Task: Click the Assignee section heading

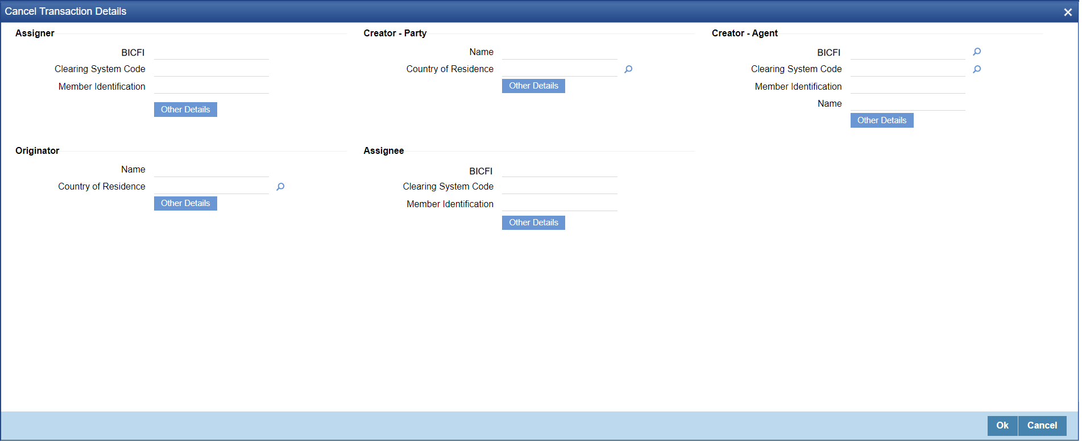Action: pyautogui.click(x=384, y=151)
